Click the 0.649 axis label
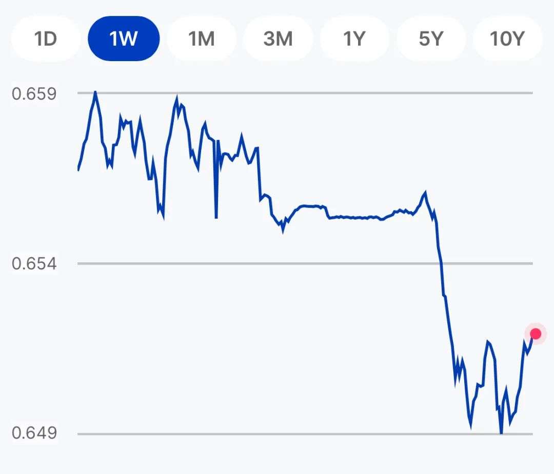The image size is (554, 474). pos(34,433)
